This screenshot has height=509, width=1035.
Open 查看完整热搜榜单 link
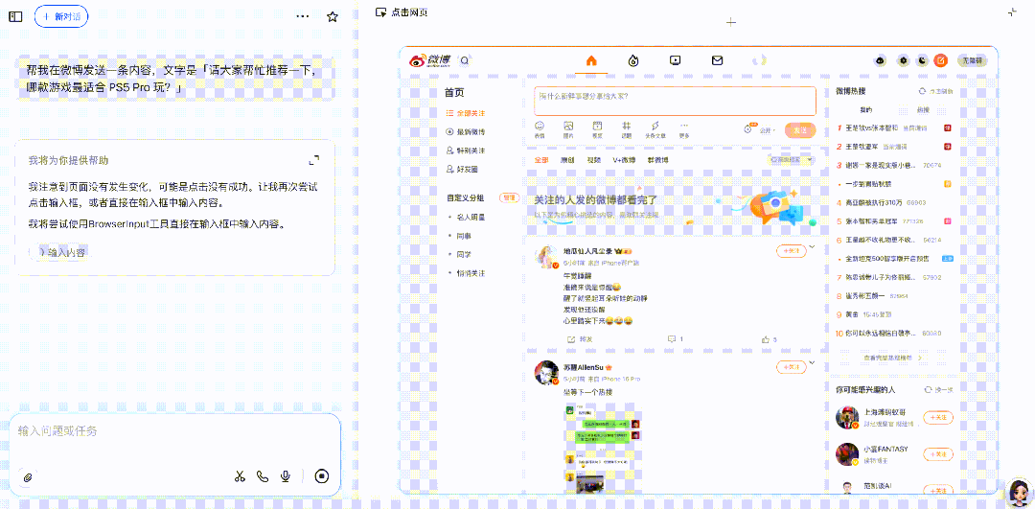click(891, 358)
